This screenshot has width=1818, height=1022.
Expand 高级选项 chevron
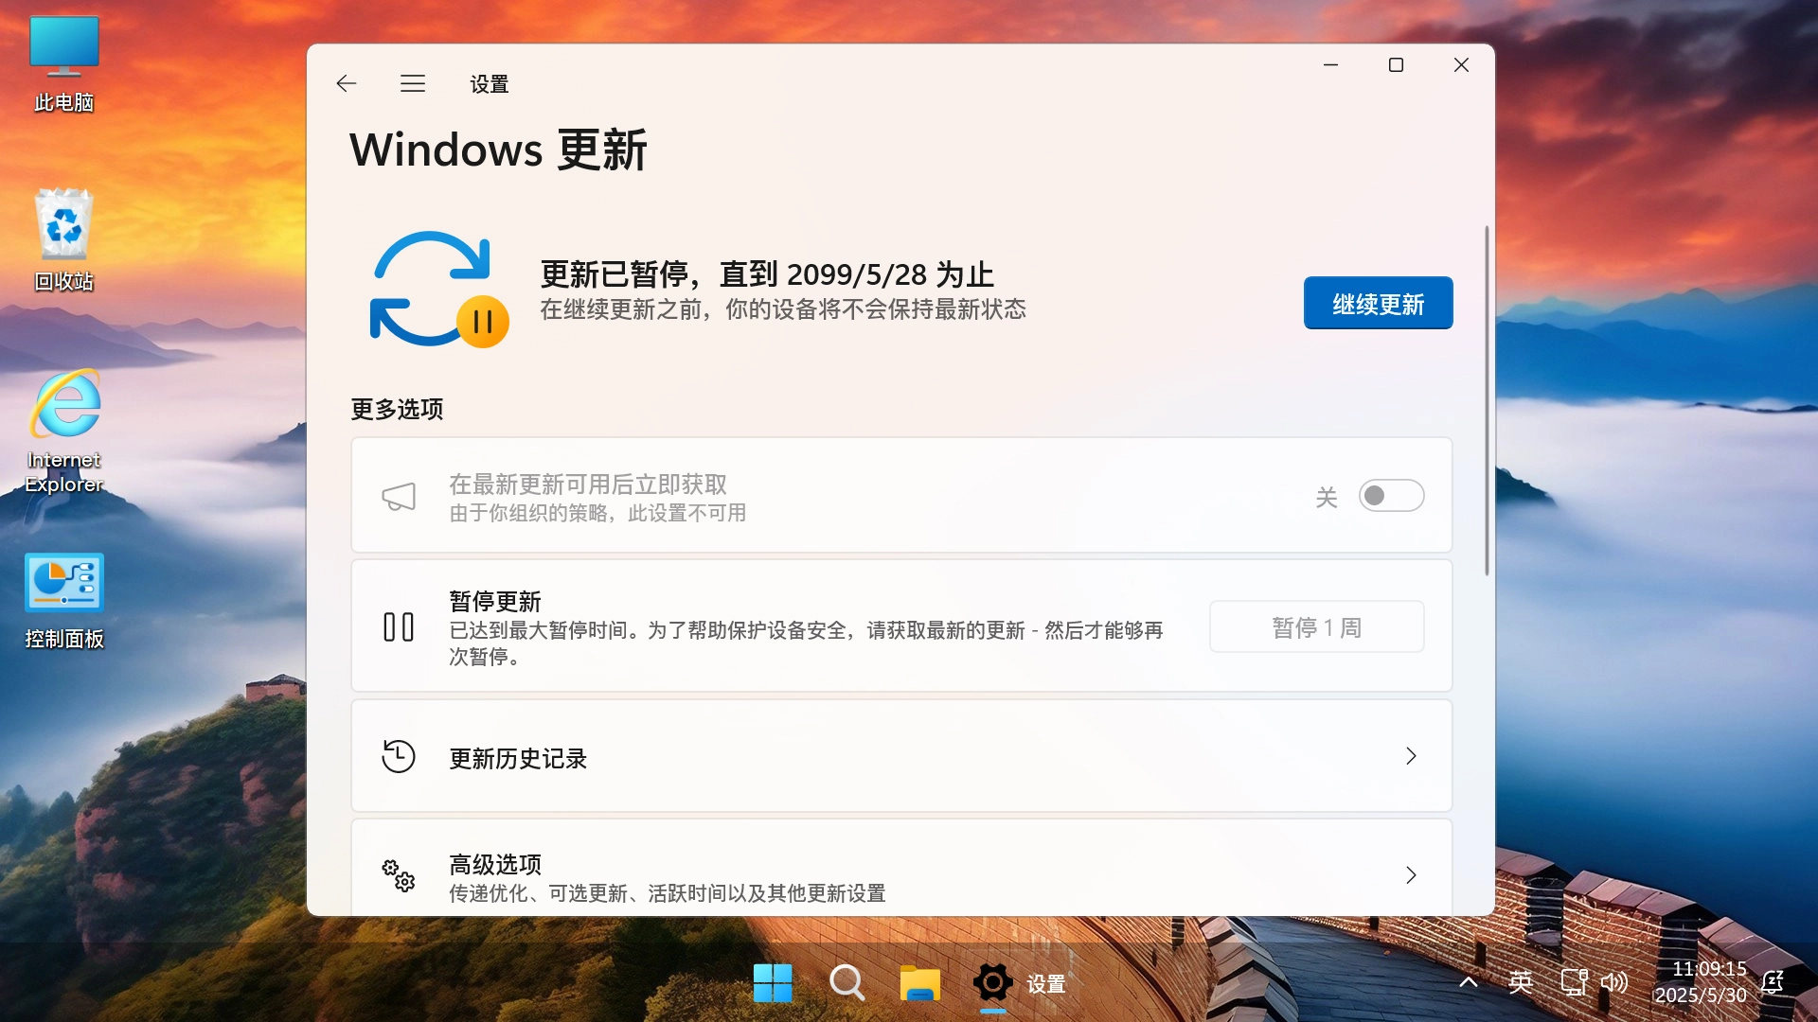pos(1412,875)
